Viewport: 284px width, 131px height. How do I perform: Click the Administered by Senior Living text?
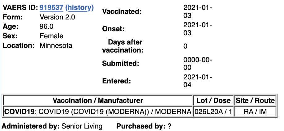point(52,126)
